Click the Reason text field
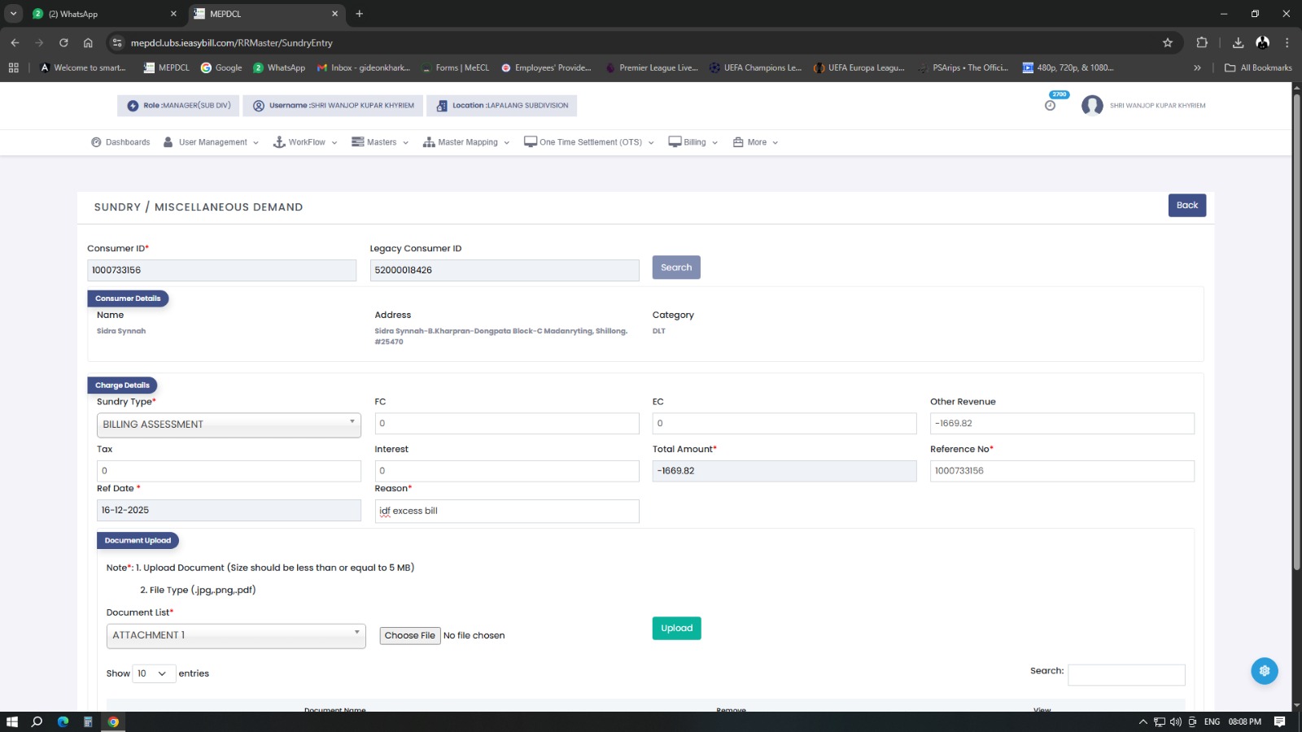Image resolution: width=1302 pixels, height=732 pixels. pyautogui.click(x=506, y=511)
